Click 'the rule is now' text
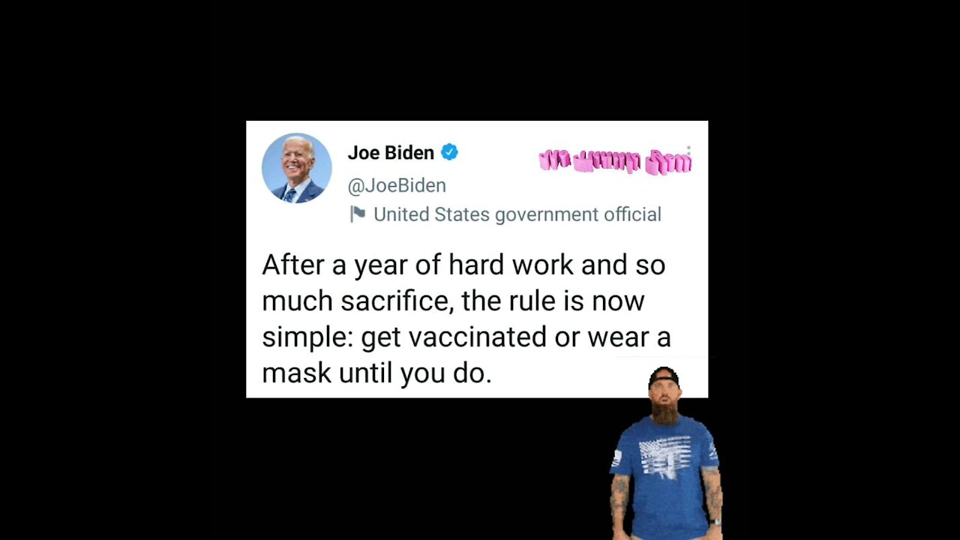This screenshot has width=960, height=540. pyautogui.click(x=553, y=301)
